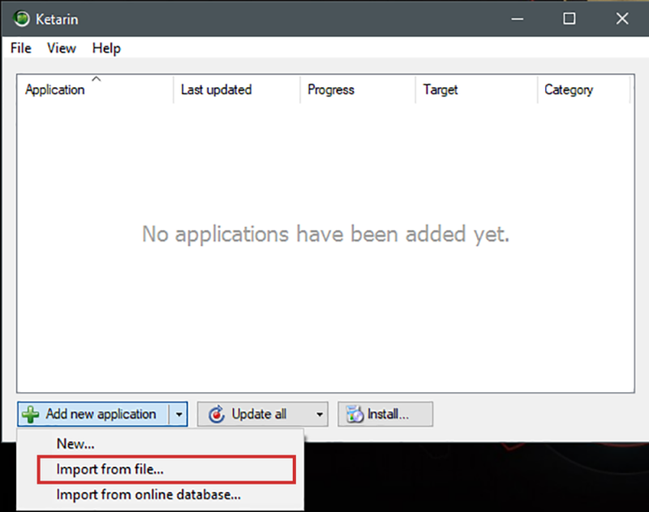Click the Install package icon
Screen dimensions: 649x512
[x=355, y=414]
